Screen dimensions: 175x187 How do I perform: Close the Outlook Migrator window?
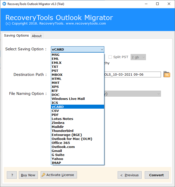point(169,4)
